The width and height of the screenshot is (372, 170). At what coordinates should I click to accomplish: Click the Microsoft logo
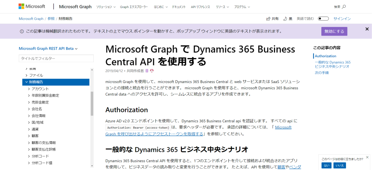(32, 7)
